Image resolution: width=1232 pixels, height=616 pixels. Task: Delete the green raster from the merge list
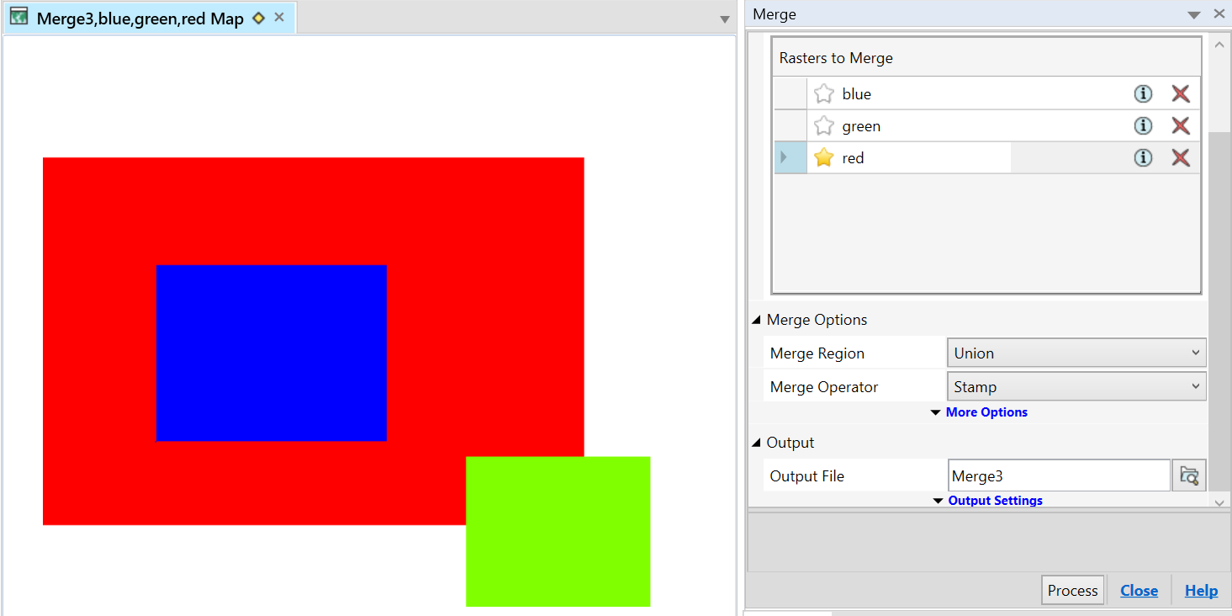pyautogui.click(x=1181, y=125)
